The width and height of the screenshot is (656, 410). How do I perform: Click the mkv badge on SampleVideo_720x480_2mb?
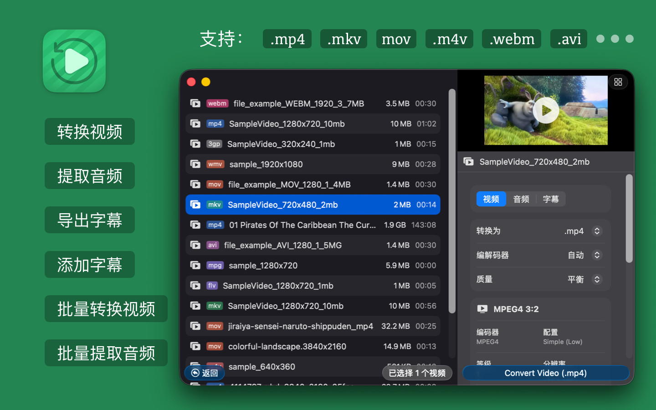pyautogui.click(x=214, y=205)
